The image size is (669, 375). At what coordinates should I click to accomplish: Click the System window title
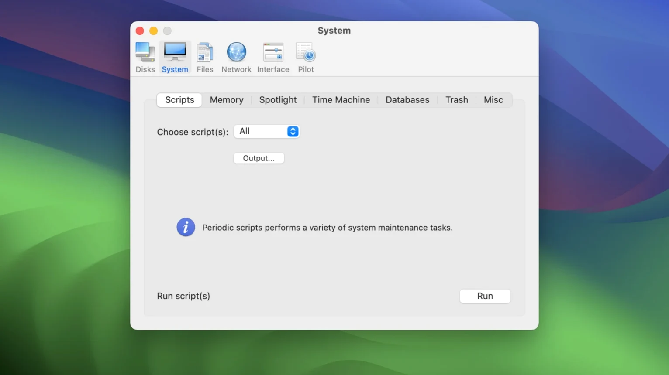point(334,31)
